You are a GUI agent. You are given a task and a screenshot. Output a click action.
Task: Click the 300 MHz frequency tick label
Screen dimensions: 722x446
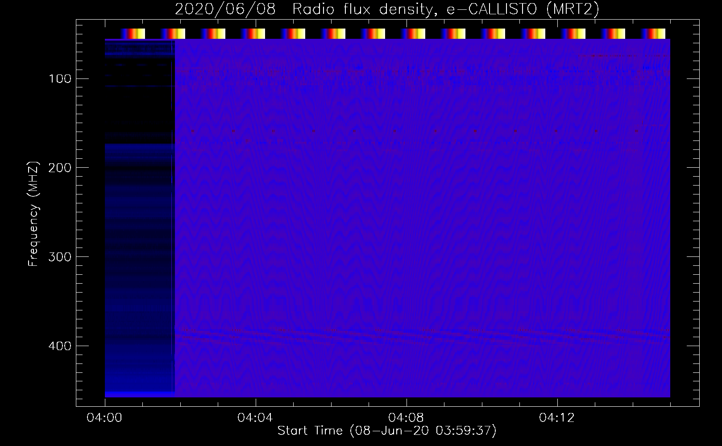(x=60, y=257)
